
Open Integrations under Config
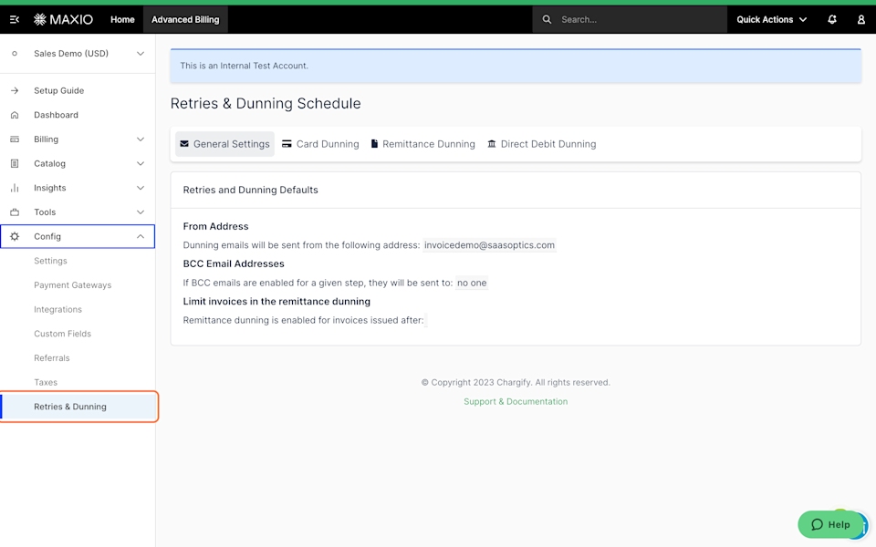click(x=58, y=309)
